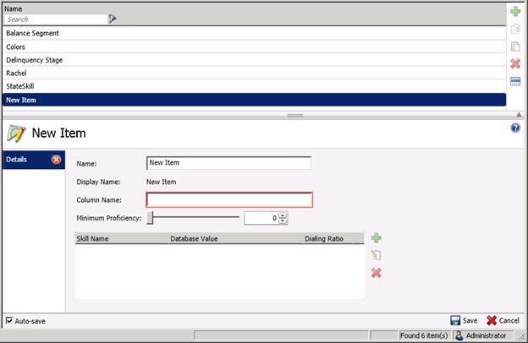Click the edit skill icon beside grid
This screenshot has width=528, height=343.
(x=377, y=256)
